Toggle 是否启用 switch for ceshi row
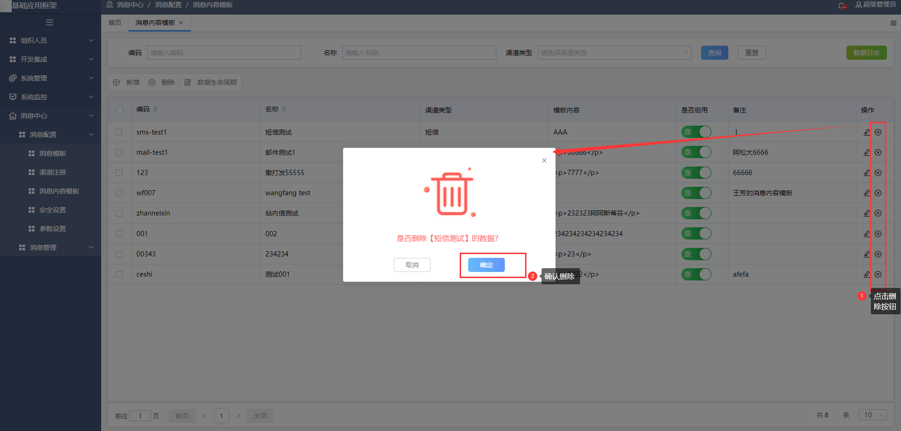The width and height of the screenshot is (901, 431). click(696, 274)
